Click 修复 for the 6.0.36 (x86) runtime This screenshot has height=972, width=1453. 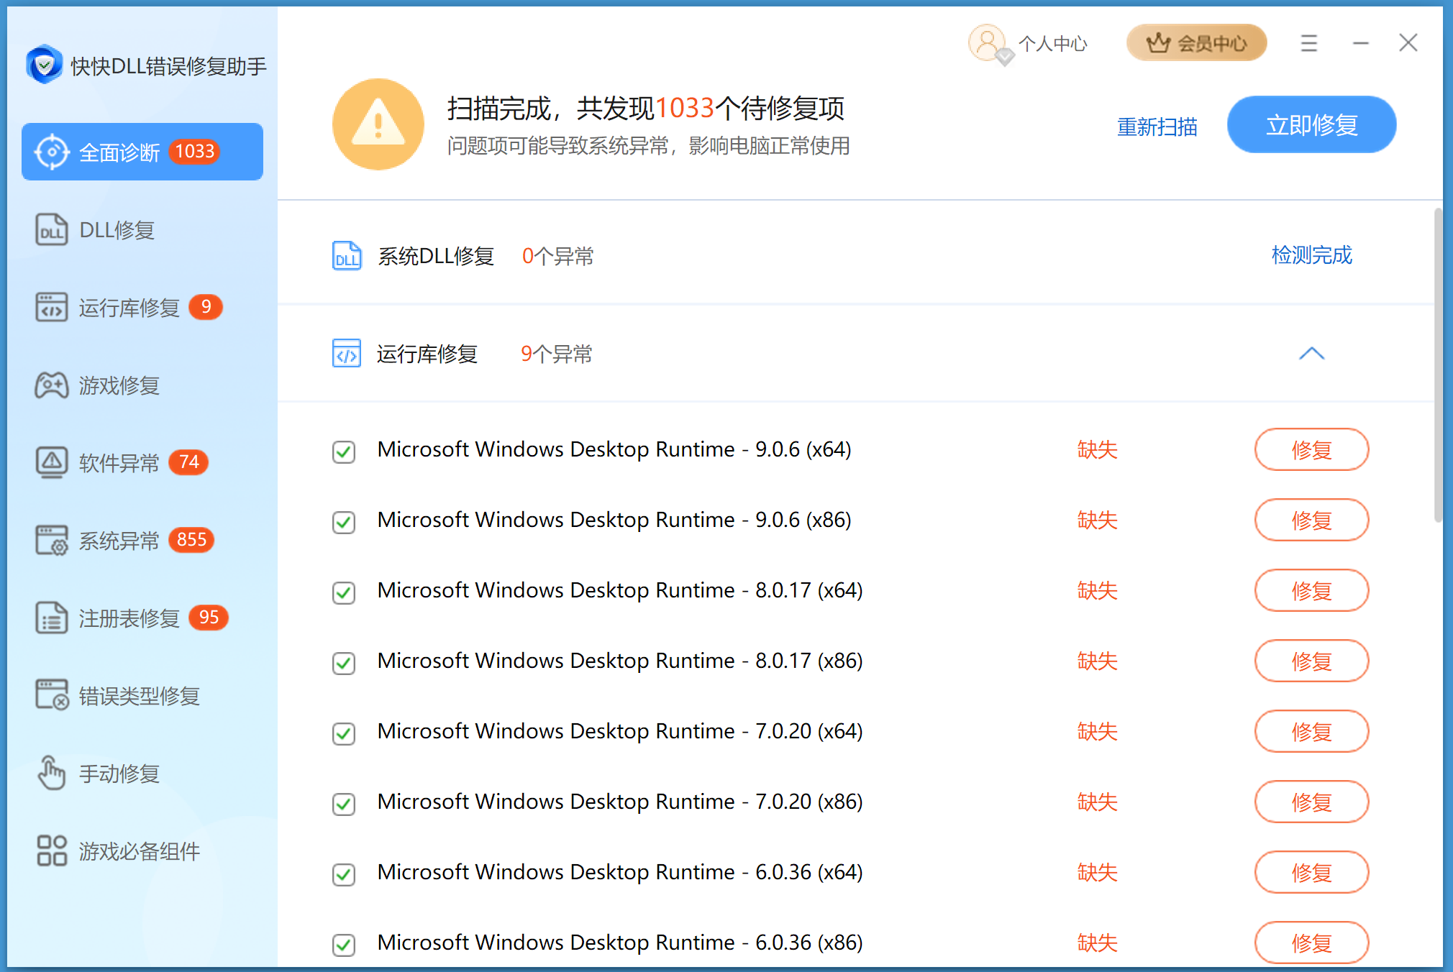tap(1311, 943)
